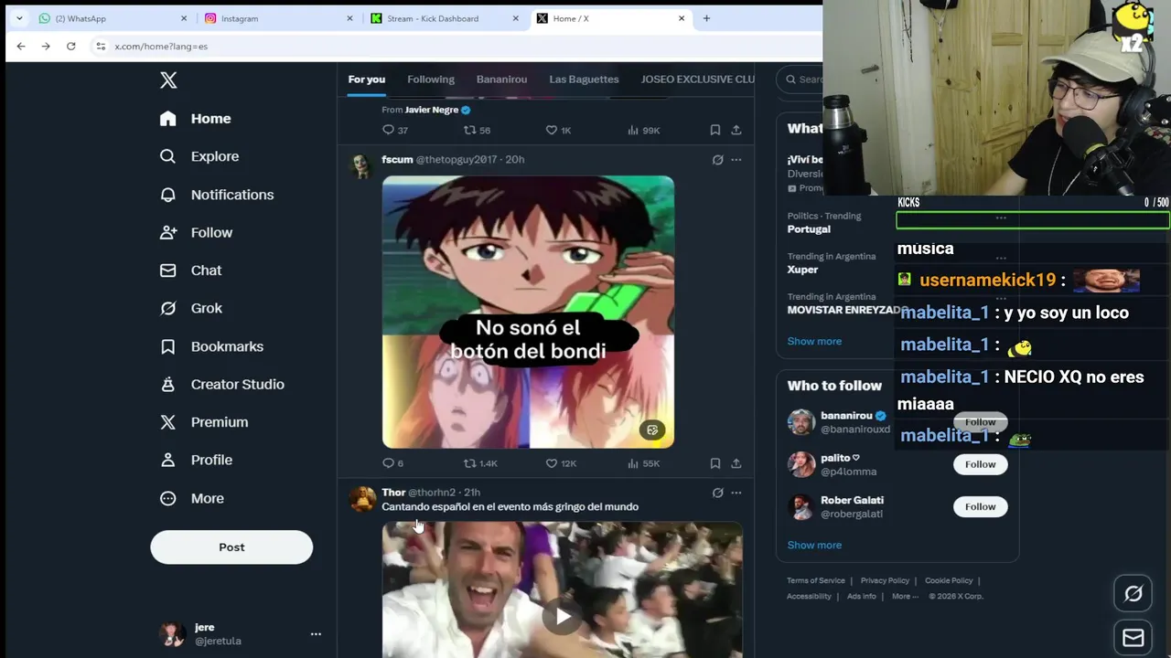This screenshot has width=1171, height=658.
Task: Click the Creator Studio icon in the sidebar
Action: click(168, 385)
